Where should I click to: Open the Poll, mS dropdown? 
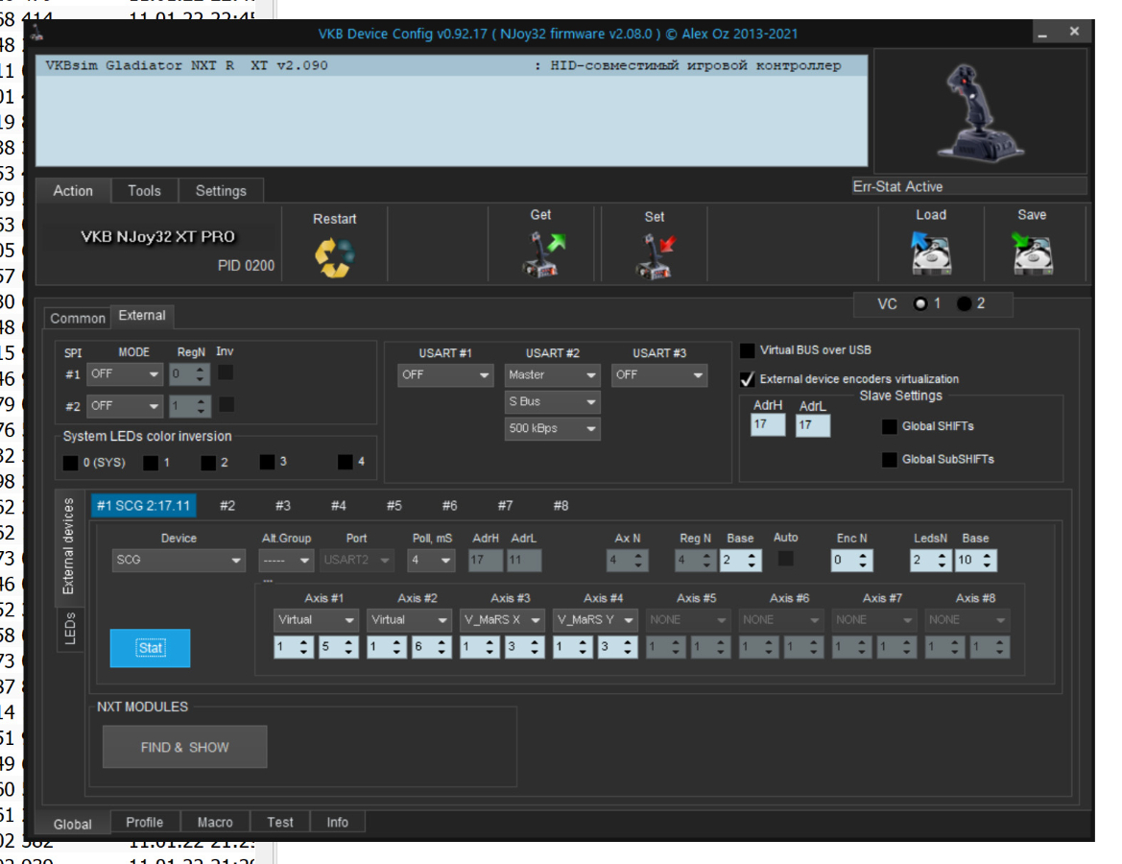pos(432,560)
